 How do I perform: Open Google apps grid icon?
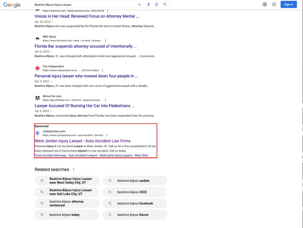coord(274,4)
